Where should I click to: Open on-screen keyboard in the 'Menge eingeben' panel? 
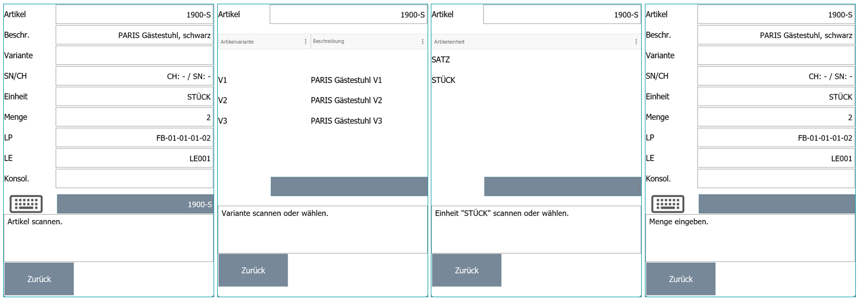pyautogui.click(x=667, y=204)
